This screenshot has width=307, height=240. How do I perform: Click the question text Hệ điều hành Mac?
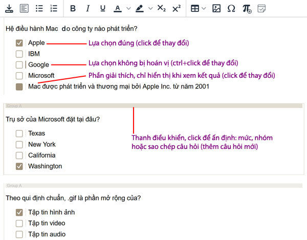pyautogui.click(x=71, y=29)
